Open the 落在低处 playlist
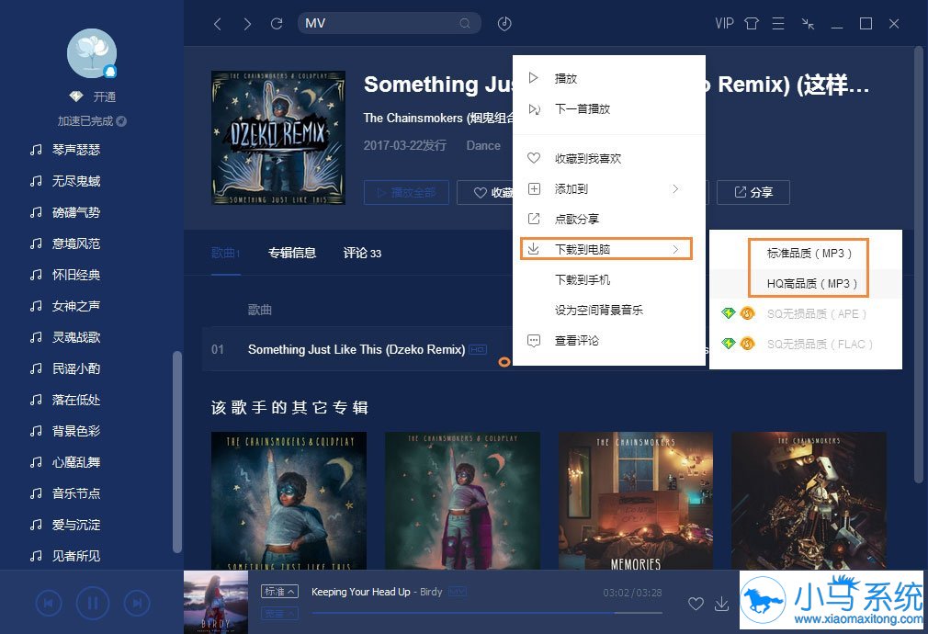Image resolution: width=928 pixels, height=634 pixels. point(75,401)
